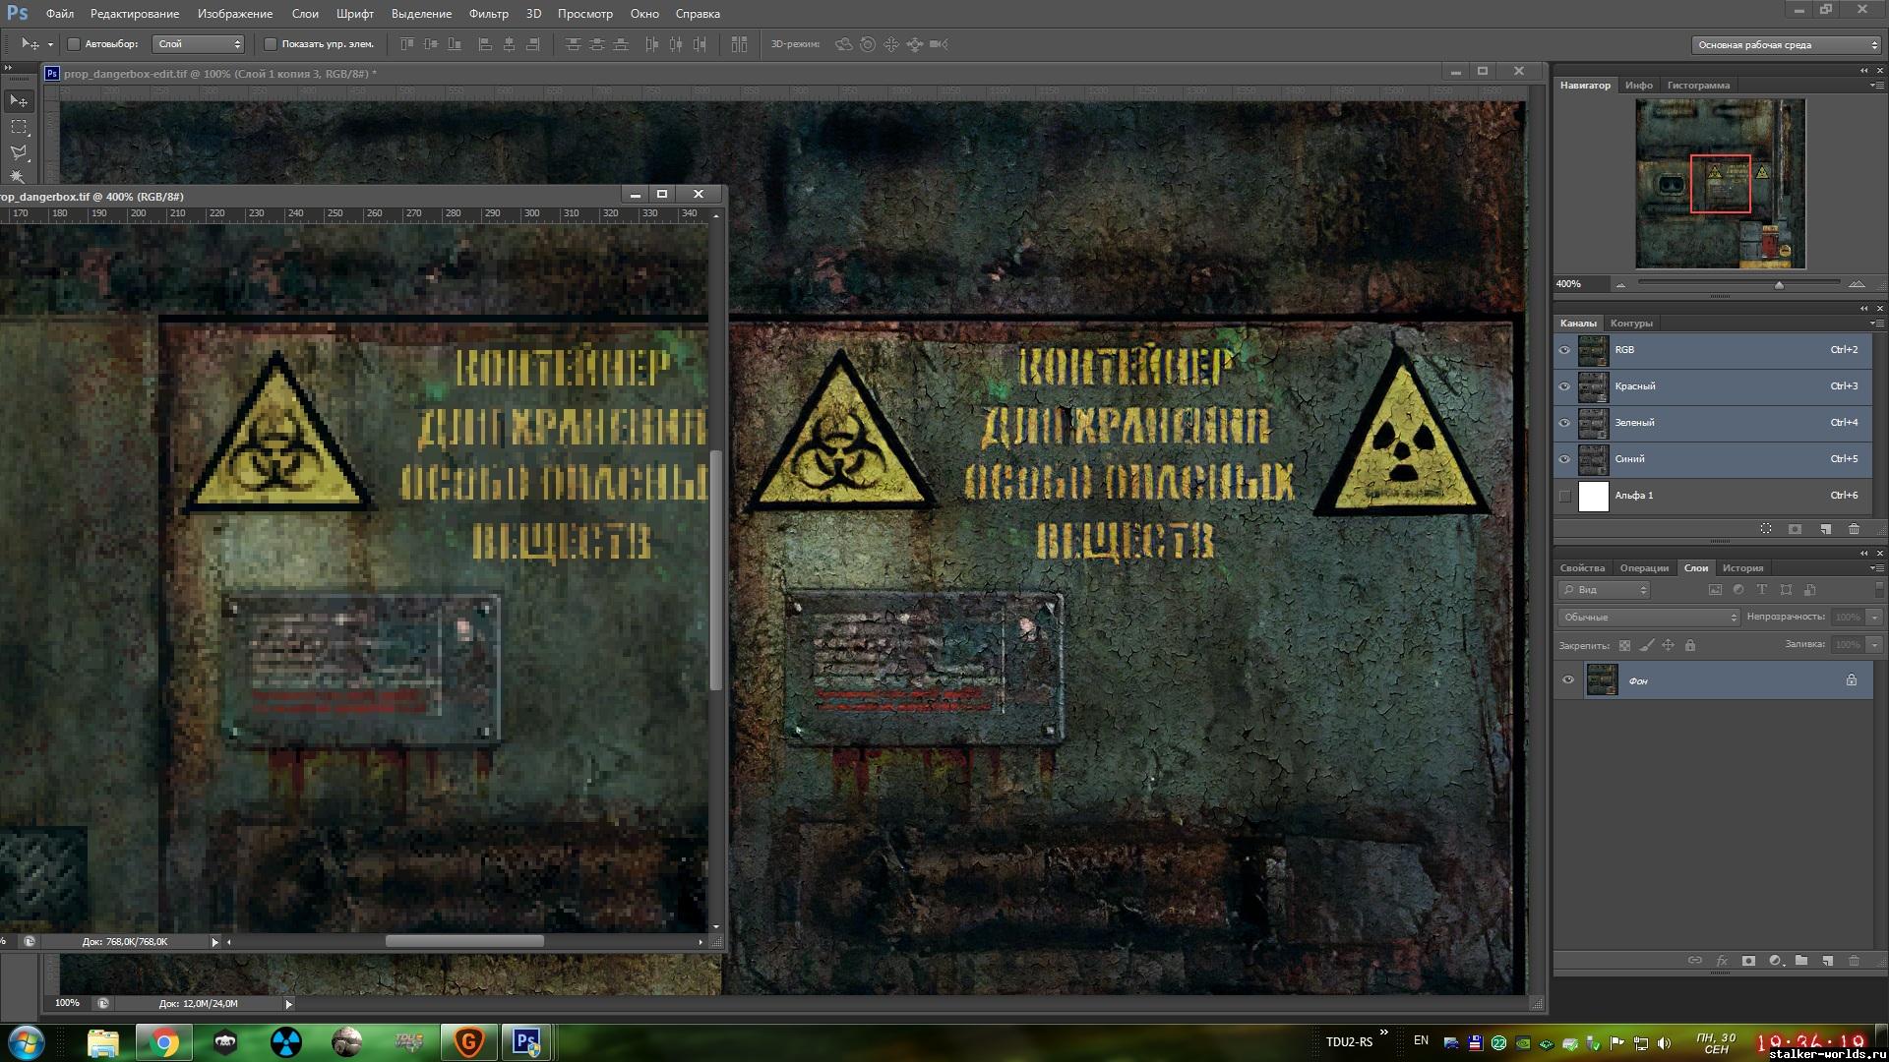Click the Windows Start button
Image resolution: width=1889 pixels, height=1062 pixels.
click(27, 1041)
